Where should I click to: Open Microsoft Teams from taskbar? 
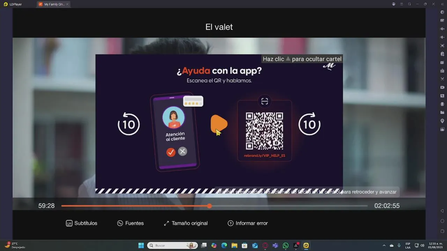[275, 245]
